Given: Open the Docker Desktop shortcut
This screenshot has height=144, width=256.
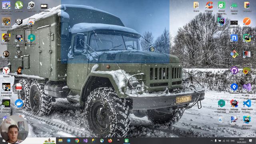Looking at the screenshot, I should [19, 103].
